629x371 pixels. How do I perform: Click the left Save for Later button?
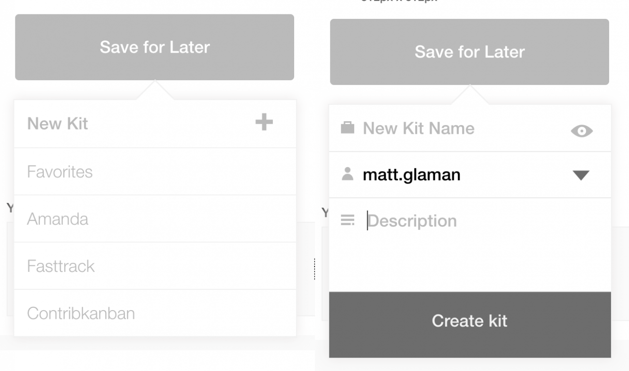[x=154, y=47]
